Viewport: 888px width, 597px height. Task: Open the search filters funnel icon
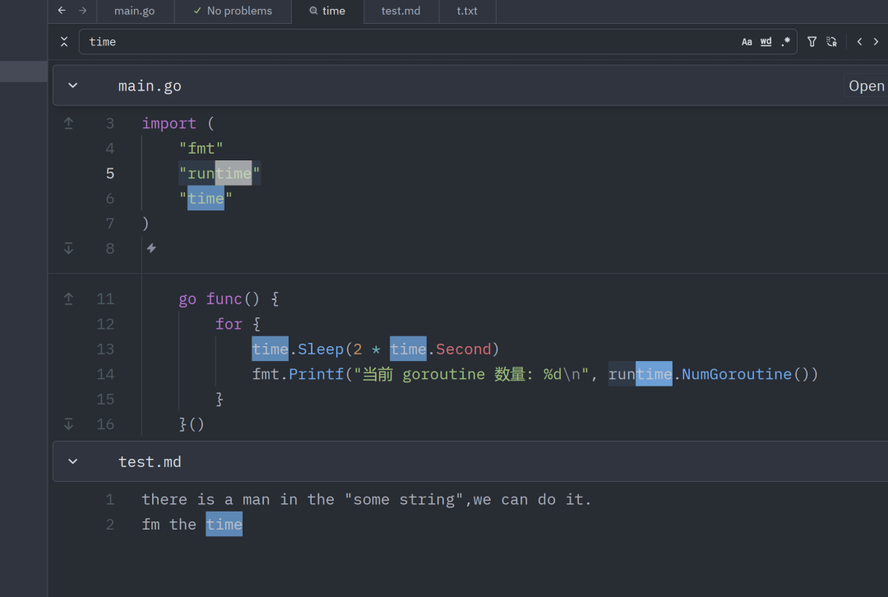[x=812, y=42]
